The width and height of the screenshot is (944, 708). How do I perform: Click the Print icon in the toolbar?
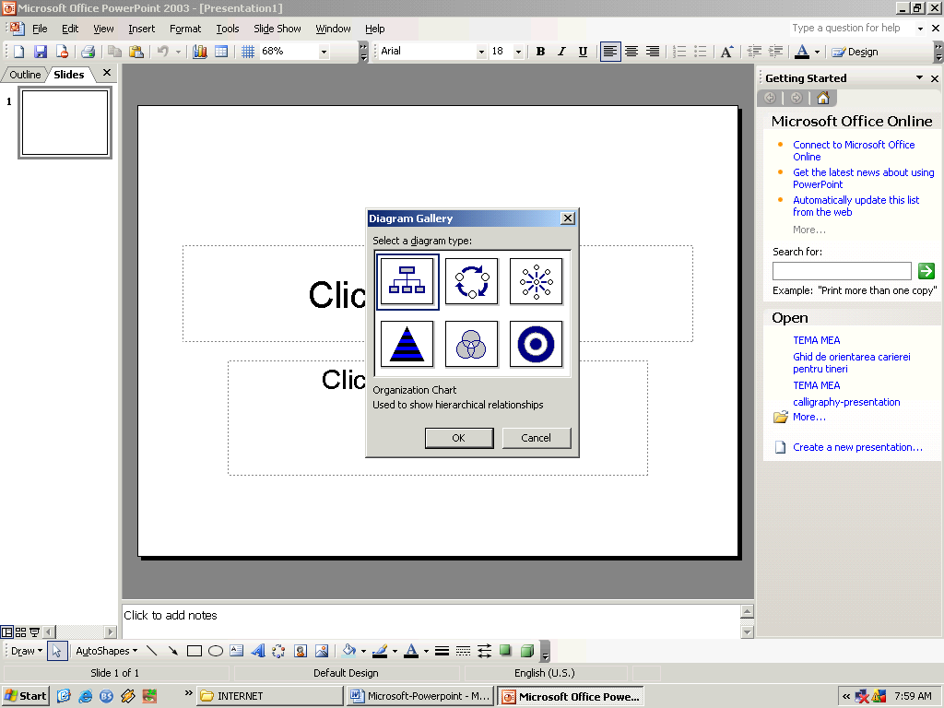(x=88, y=52)
